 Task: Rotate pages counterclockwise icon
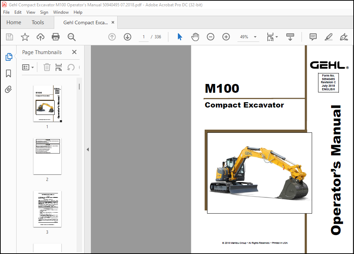(x=71, y=67)
